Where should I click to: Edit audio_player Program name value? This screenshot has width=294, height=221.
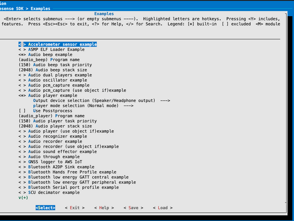pos(51,116)
